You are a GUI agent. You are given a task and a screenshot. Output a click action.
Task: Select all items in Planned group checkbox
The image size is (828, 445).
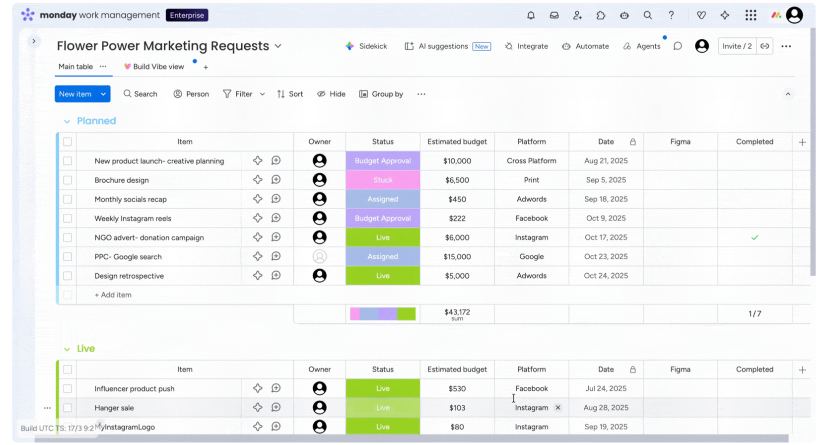pos(68,142)
